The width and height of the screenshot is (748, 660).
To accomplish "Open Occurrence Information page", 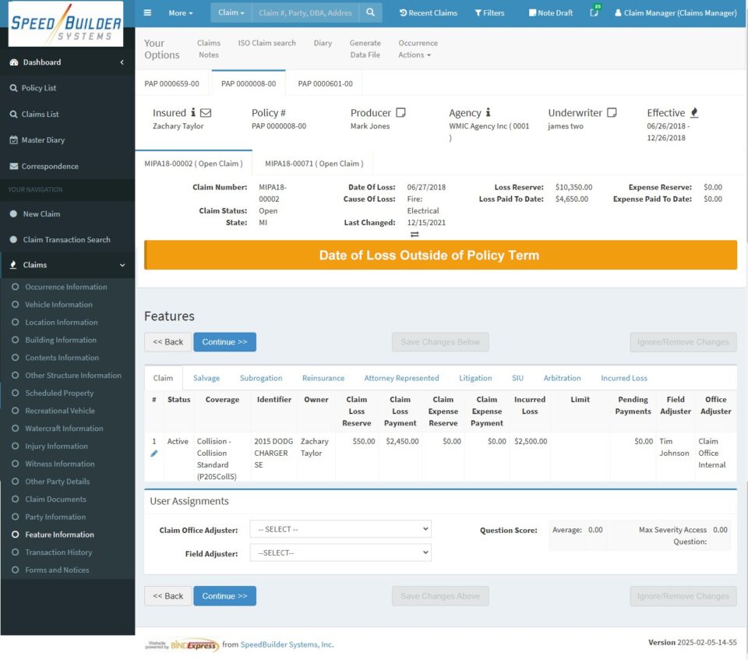I will 65,287.
